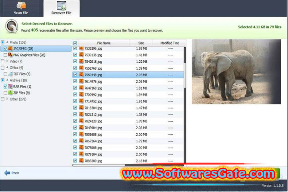Click the JPG/JPEG file type icon

pos(10,48)
